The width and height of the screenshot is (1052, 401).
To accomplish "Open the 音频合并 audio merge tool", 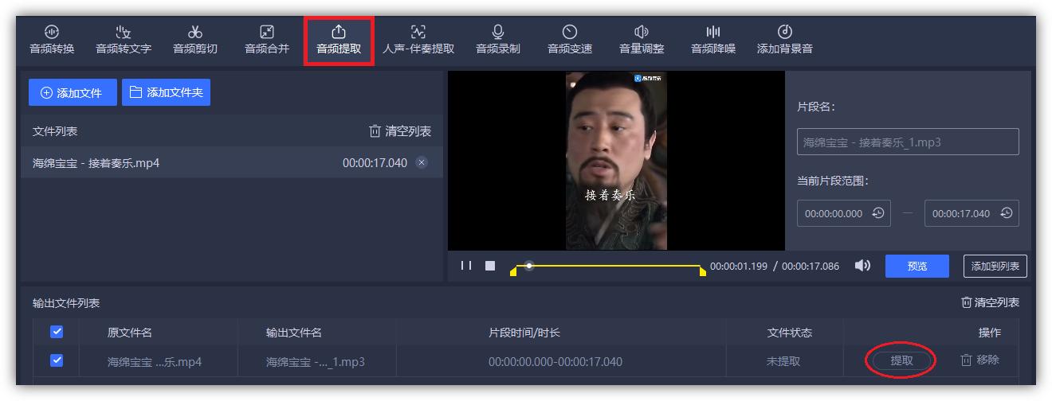I will (x=267, y=40).
